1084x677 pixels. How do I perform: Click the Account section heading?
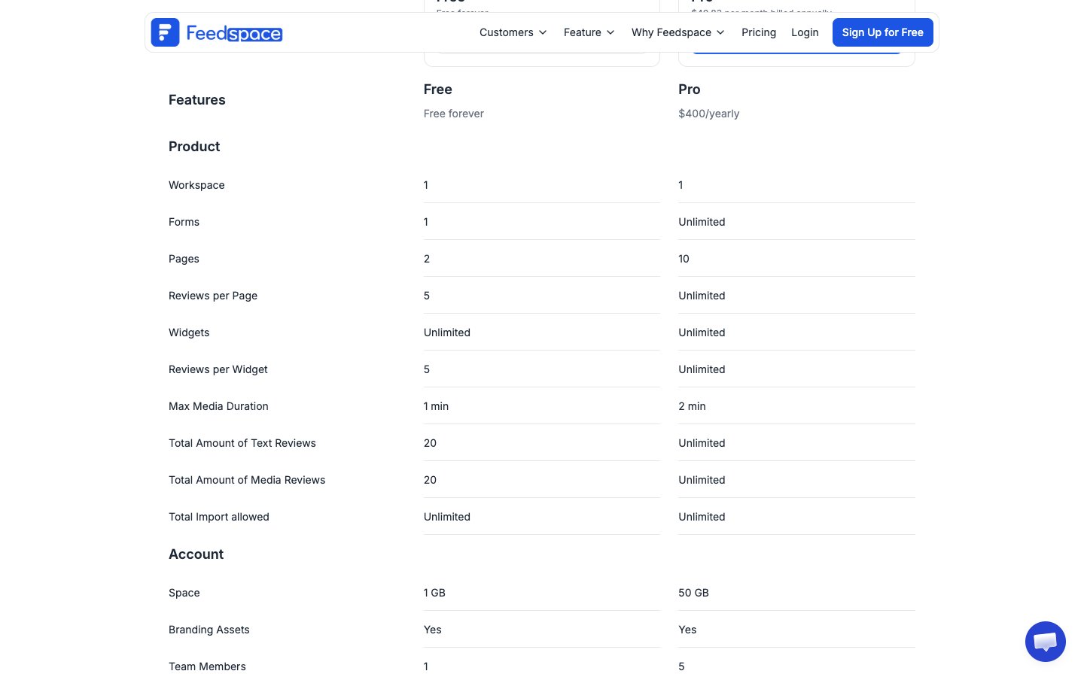tap(196, 554)
